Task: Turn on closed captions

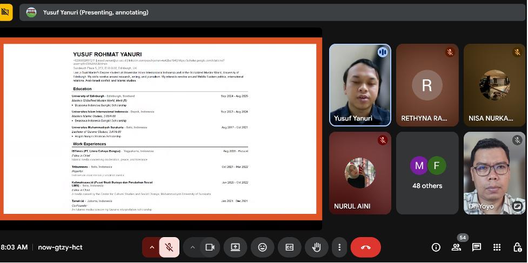Action: (x=290, y=247)
